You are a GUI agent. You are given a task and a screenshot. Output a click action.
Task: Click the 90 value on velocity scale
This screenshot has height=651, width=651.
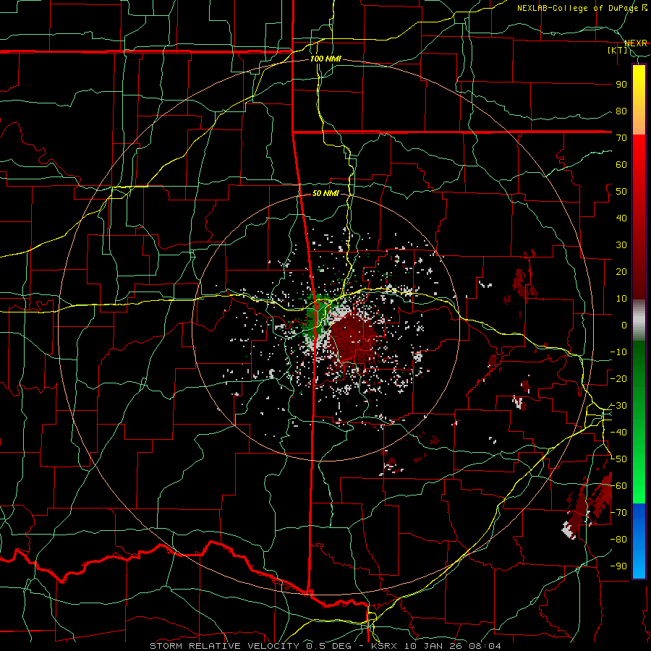621,85
